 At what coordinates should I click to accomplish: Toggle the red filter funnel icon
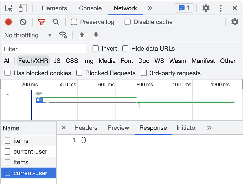point(42,22)
